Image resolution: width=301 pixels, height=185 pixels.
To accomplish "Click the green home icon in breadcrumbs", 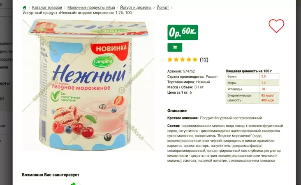I will point(24,8).
